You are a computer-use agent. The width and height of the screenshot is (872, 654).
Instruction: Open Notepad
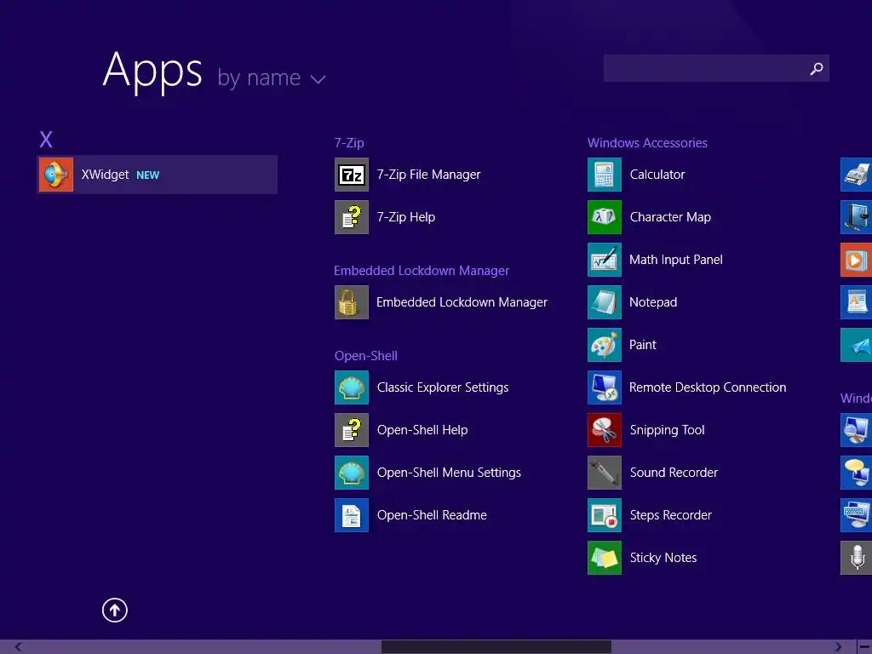tap(633, 302)
